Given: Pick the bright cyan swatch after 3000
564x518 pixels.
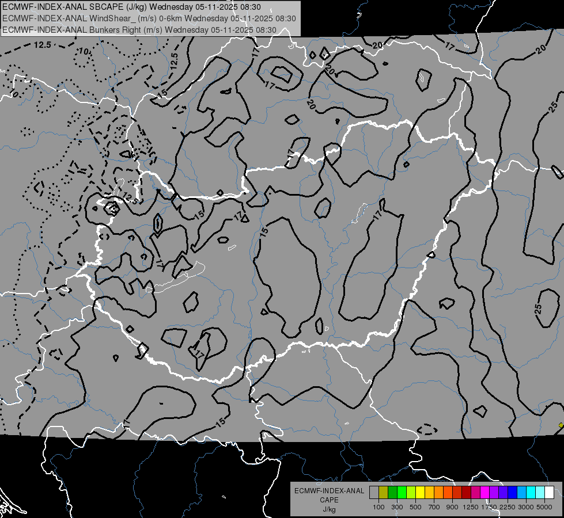Looking at the screenshot, I should click(x=531, y=492).
